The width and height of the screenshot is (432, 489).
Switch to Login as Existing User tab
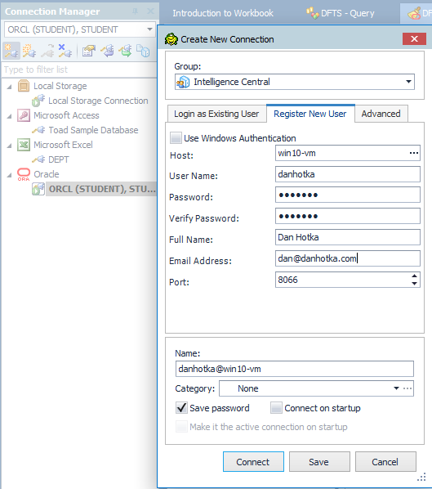tap(216, 114)
